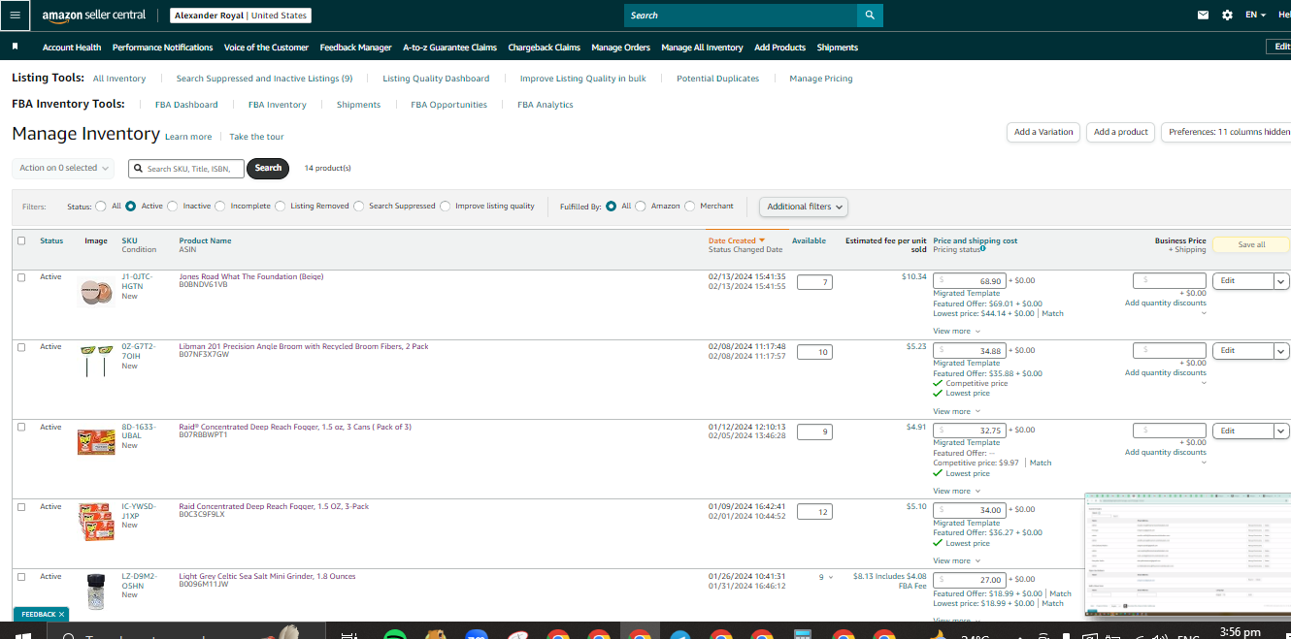Expand View more under $34.88 price
Image resolution: width=1291 pixels, height=639 pixels.
coord(956,411)
